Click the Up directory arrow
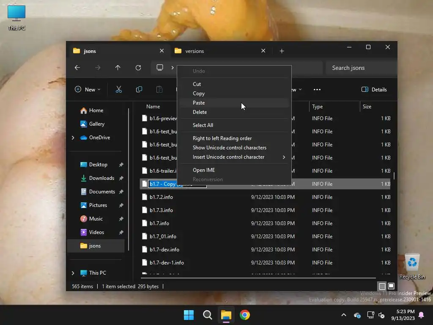This screenshot has height=325, width=433. click(118, 68)
